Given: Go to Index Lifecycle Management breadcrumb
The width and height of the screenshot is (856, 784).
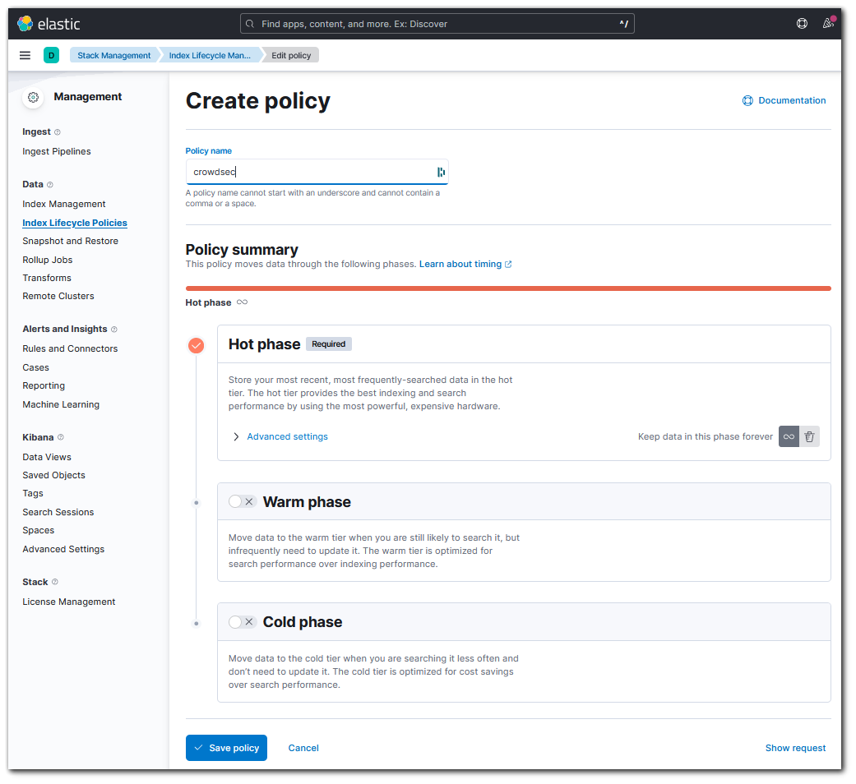Looking at the screenshot, I should click(x=210, y=55).
